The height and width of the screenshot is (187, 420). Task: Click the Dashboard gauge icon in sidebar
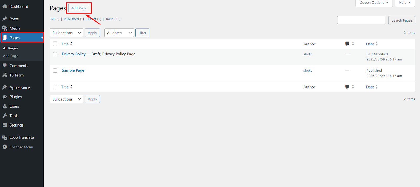point(5,7)
